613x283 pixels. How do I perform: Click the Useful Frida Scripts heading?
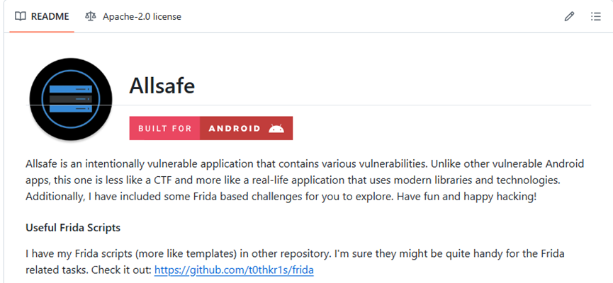point(73,228)
